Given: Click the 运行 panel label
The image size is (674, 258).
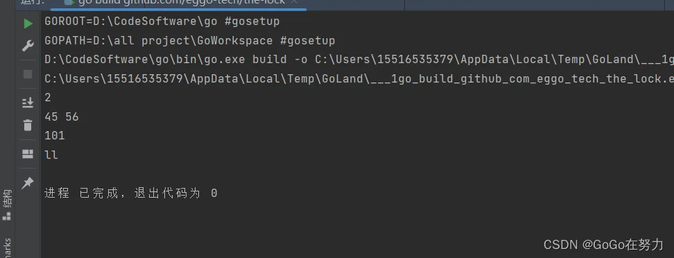Looking at the screenshot, I should pos(32,2).
